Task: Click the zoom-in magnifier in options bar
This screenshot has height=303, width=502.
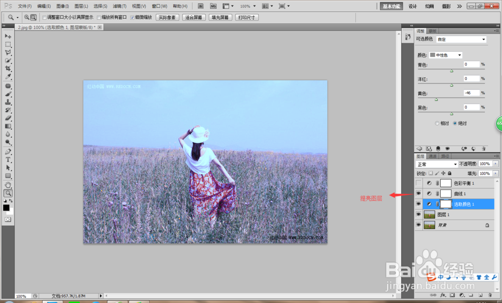Action: 27,17
